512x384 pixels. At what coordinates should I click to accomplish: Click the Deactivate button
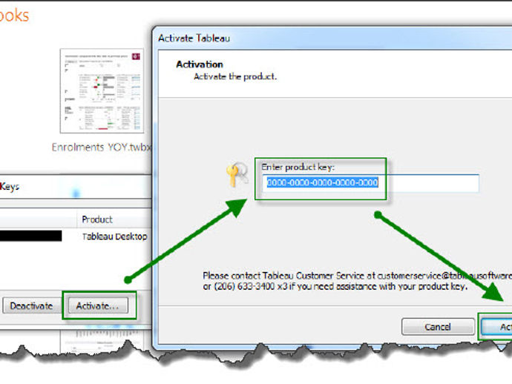(x=32, y=305)
